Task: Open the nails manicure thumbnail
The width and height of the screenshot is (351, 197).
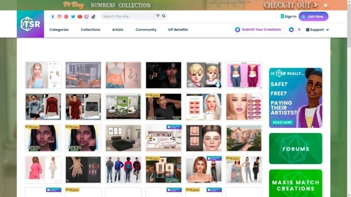Action: 83,170
